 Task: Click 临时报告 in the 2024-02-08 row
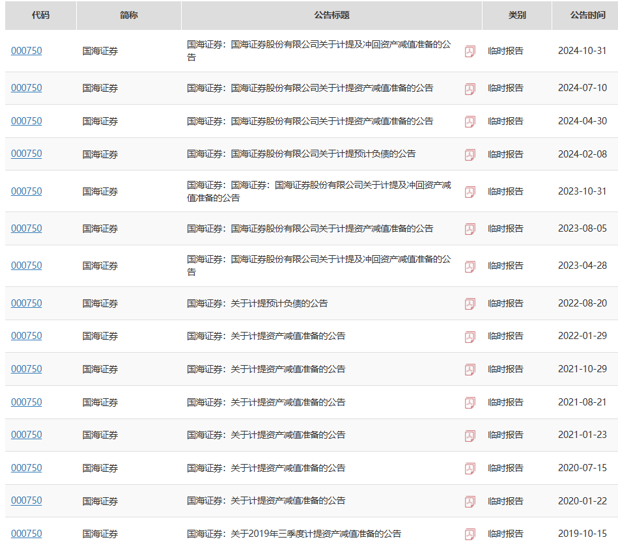pyautogui.click(x=505, y=154)
